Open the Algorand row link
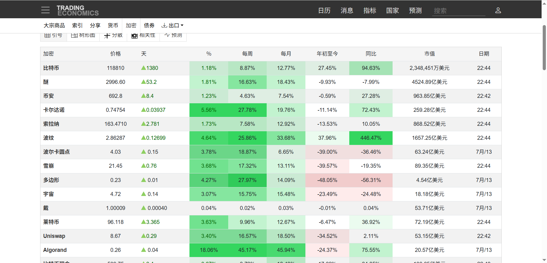Viewport: 547px width, 263px height. [x=55, y=250]
